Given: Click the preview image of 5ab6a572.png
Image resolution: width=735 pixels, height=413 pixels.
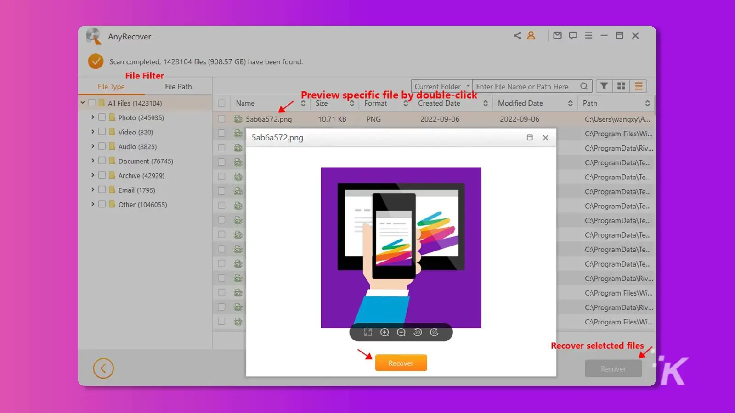Looking at the screenshot, I should 401,248.
